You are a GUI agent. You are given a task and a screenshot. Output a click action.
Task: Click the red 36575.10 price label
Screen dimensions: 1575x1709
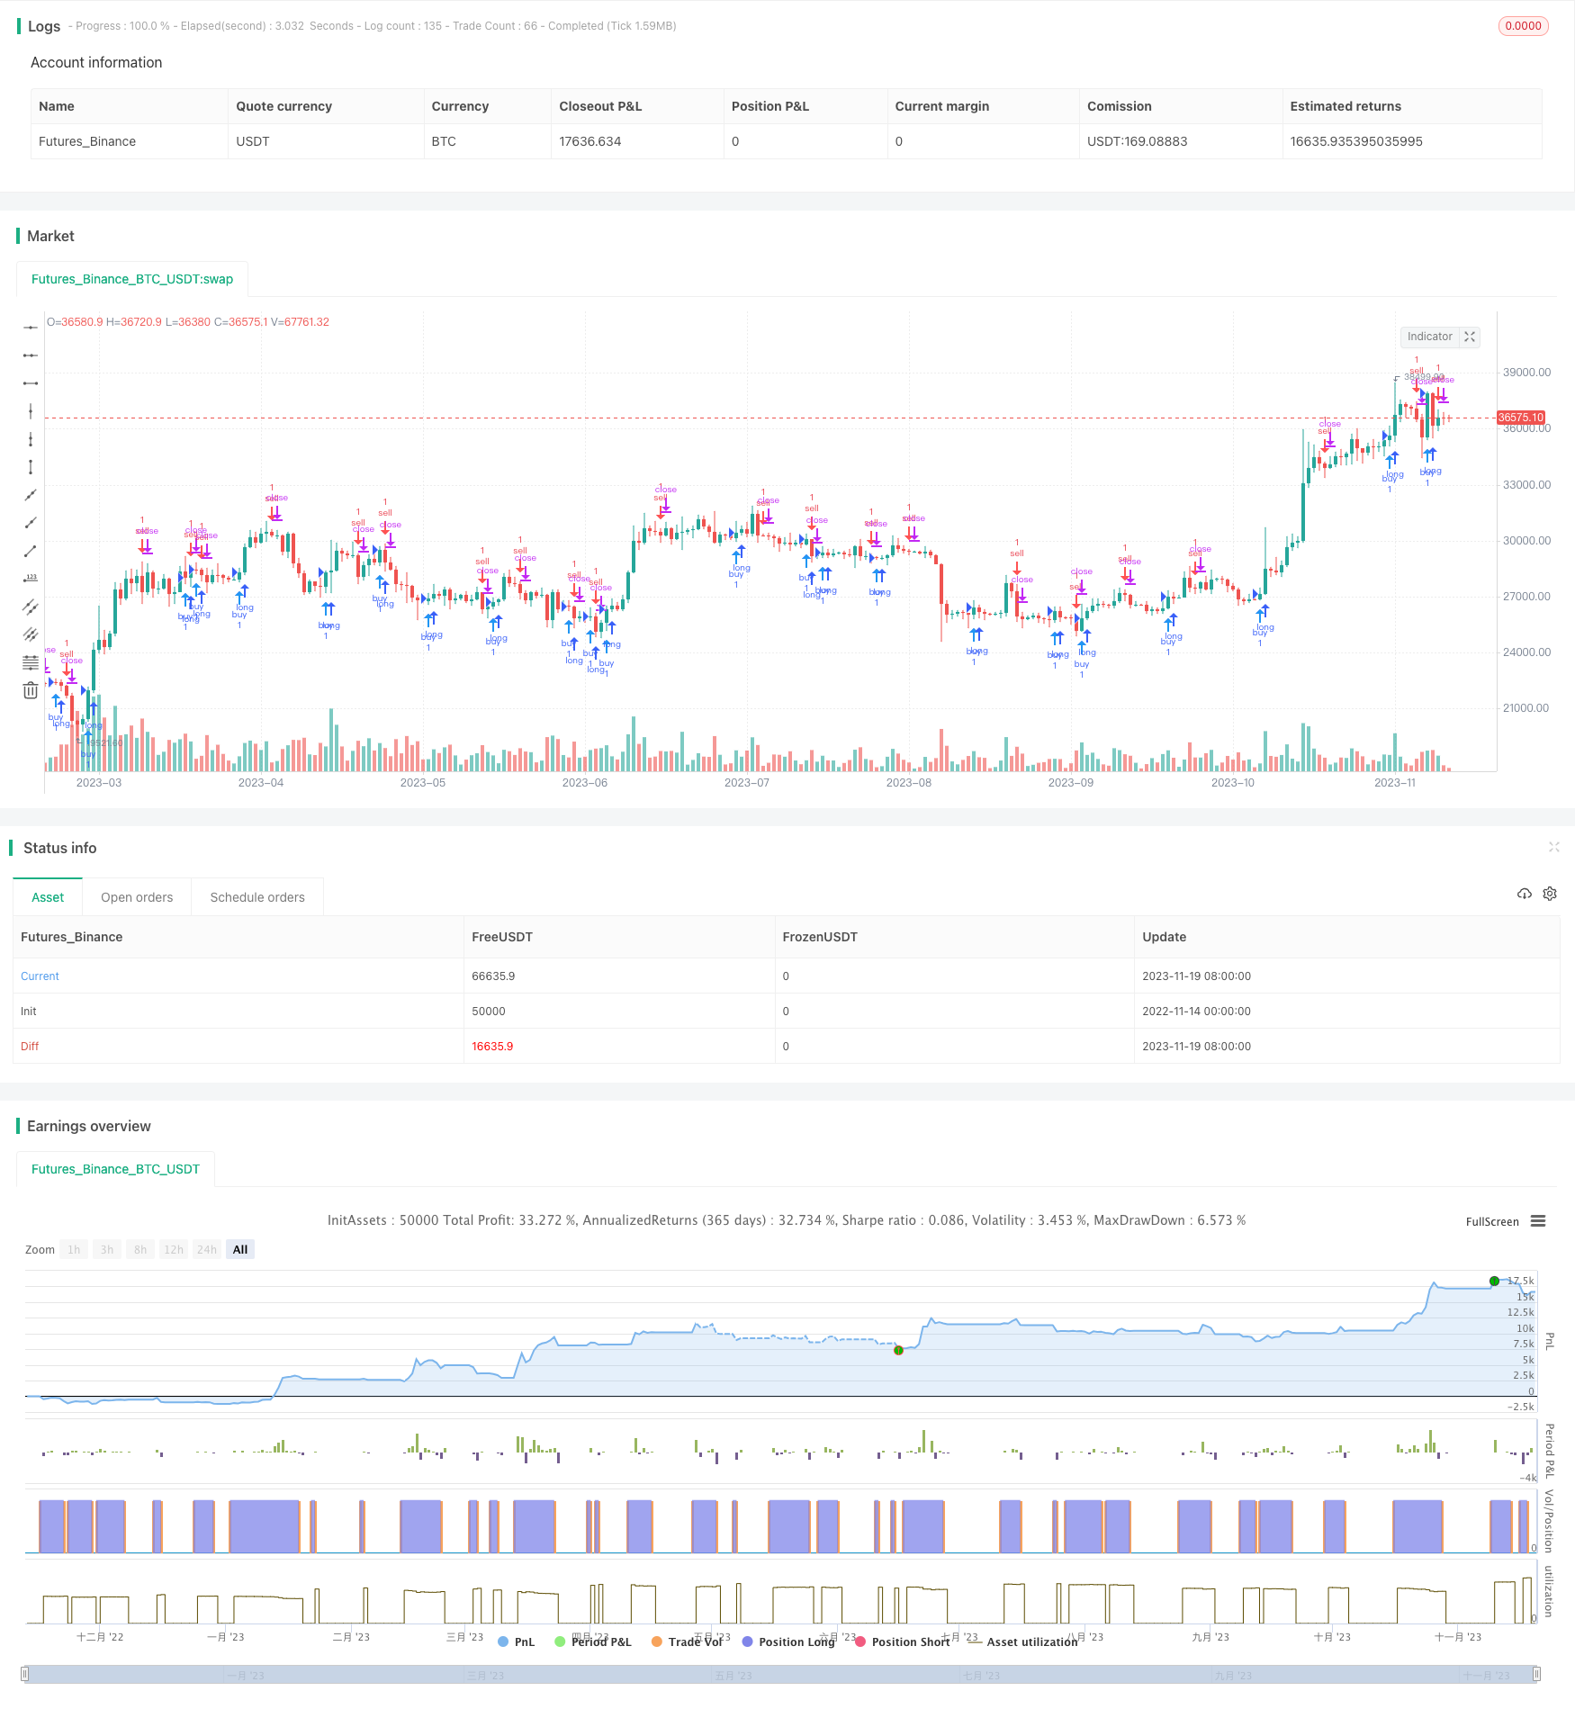(x=1521, y=418)
